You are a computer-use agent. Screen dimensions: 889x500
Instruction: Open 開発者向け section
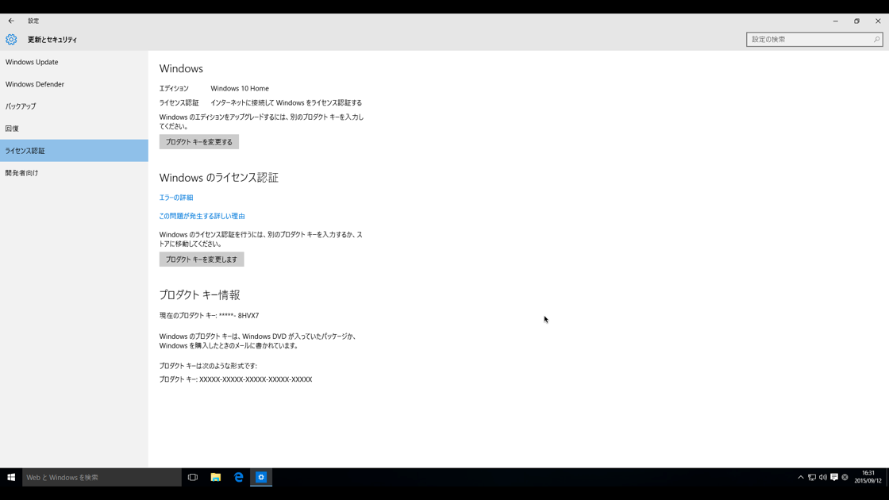click(x=74, y=173)
